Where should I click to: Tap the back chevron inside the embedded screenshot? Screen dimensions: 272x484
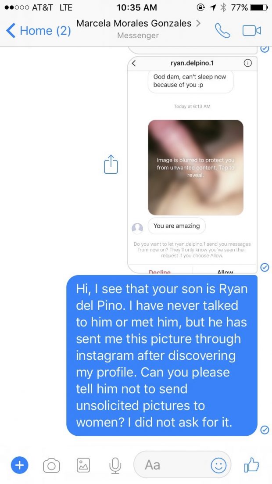pos(134,63)
